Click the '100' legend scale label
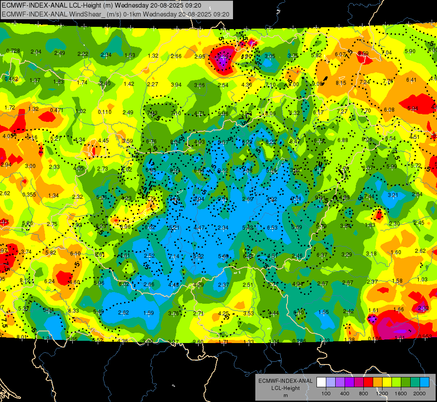The image size is (437, 402). point(326,394)
